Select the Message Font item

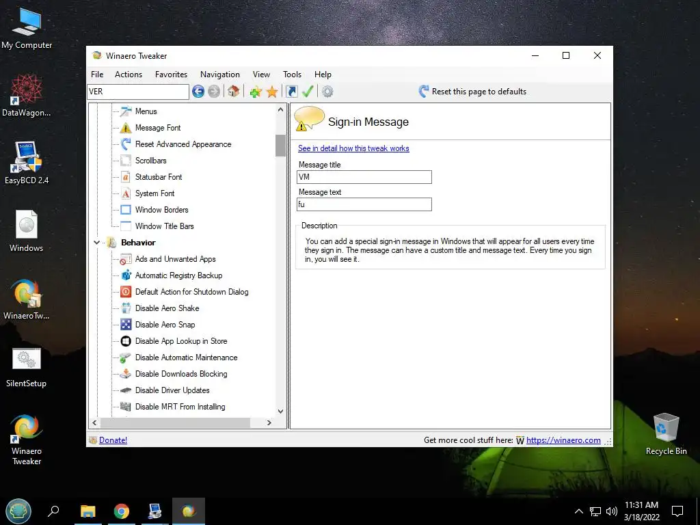point(158,128)
